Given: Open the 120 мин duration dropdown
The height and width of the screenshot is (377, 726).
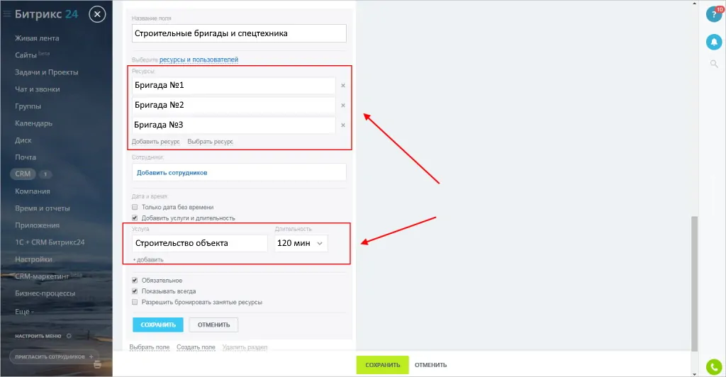Looking at the screenshot, I should 301,243.
